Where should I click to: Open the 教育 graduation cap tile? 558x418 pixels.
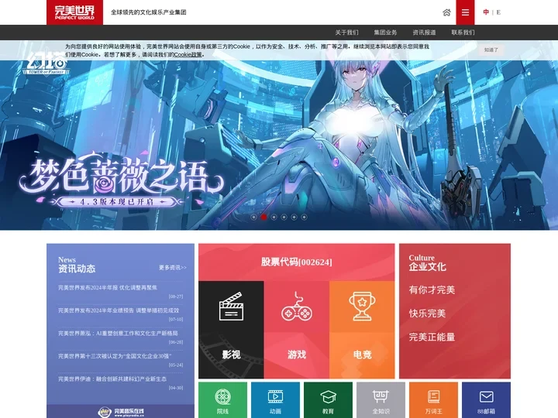click(328, 400)
